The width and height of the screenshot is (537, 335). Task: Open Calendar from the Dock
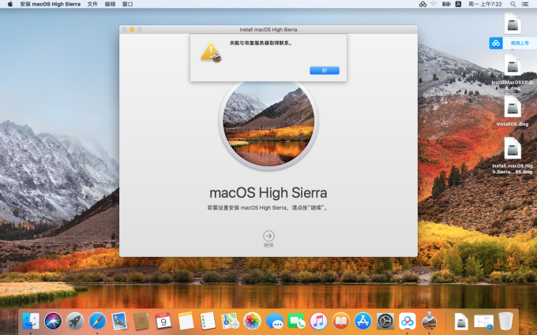click(x=163, y=322)
